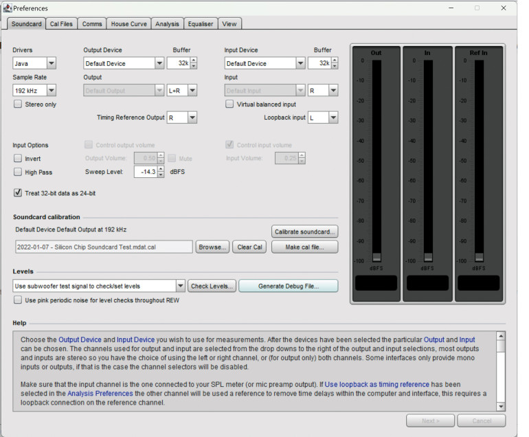Decrease the output Buffer spinner down arrow
Viewport: 529px width, 437px height.
point(193,67)
